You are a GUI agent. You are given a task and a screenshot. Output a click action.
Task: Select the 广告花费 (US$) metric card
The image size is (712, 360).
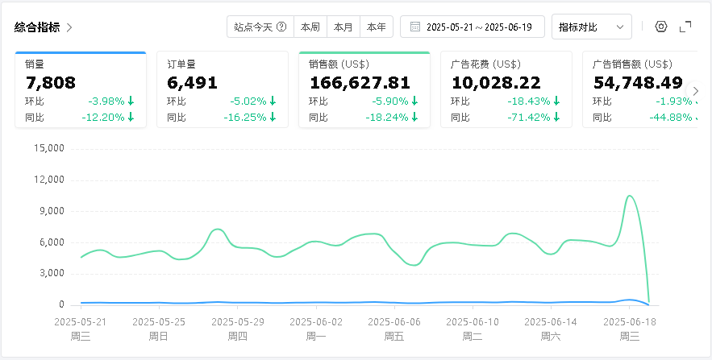pos(506,89)
